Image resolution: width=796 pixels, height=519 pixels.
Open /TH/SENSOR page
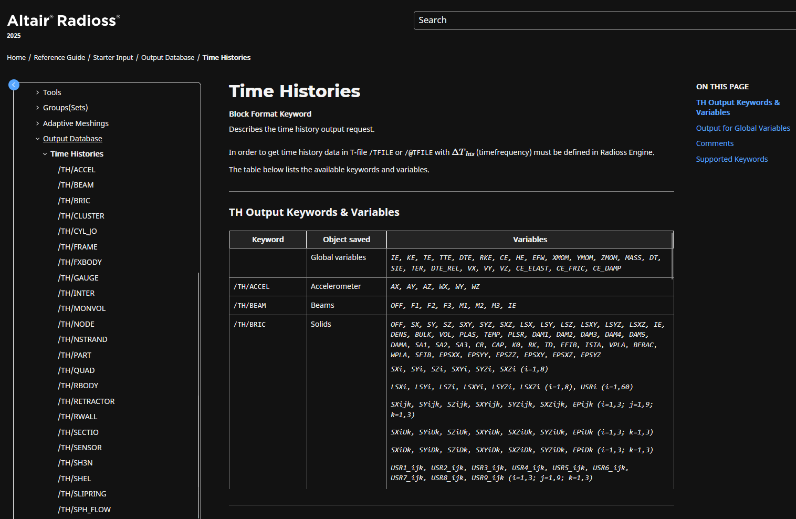click(x=80, y=448)
